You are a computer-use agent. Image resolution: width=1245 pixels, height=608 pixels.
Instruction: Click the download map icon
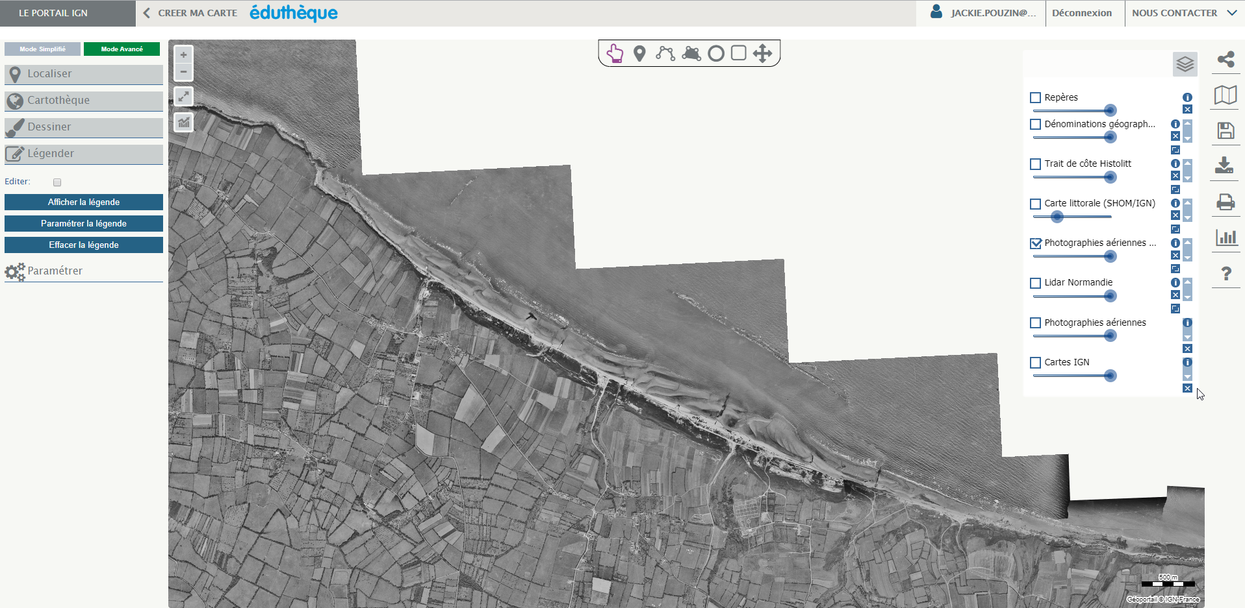(1224, 165)
